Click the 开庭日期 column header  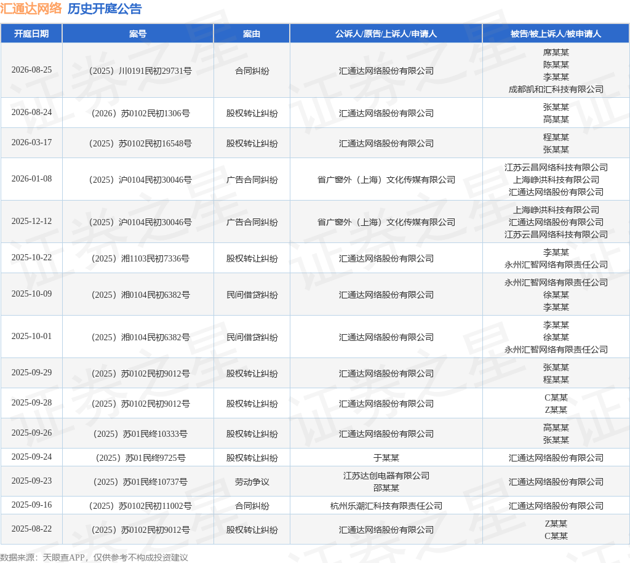coord(31,34)
